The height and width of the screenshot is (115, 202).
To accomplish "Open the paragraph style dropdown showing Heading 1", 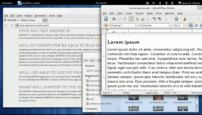I will pos(137,25).
